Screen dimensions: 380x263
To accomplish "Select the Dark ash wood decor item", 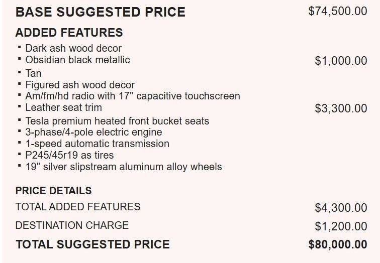I will [73, 49].
